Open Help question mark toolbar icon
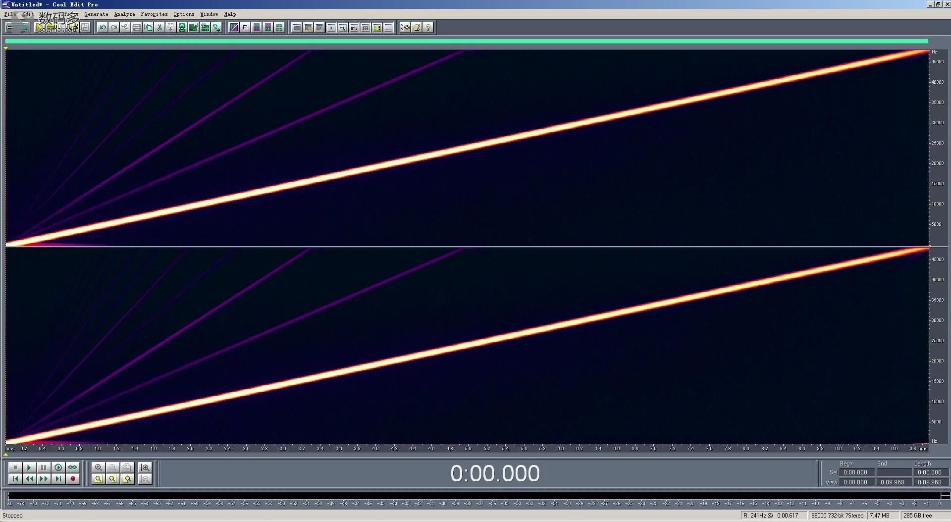 [428, 27]
